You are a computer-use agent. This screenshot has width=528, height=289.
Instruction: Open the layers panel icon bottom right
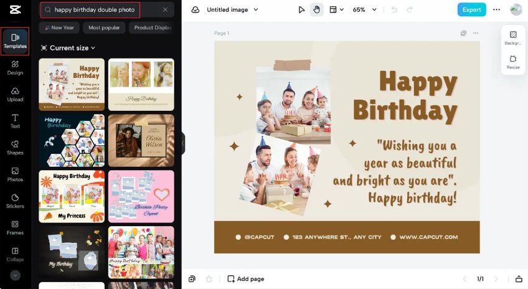pyautogui.click(x=519, y=278)
